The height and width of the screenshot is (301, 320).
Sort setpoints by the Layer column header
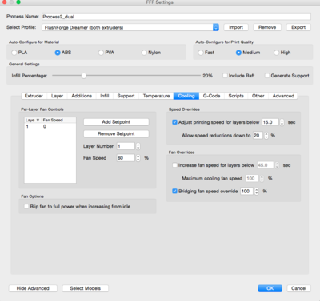[33, 120]
